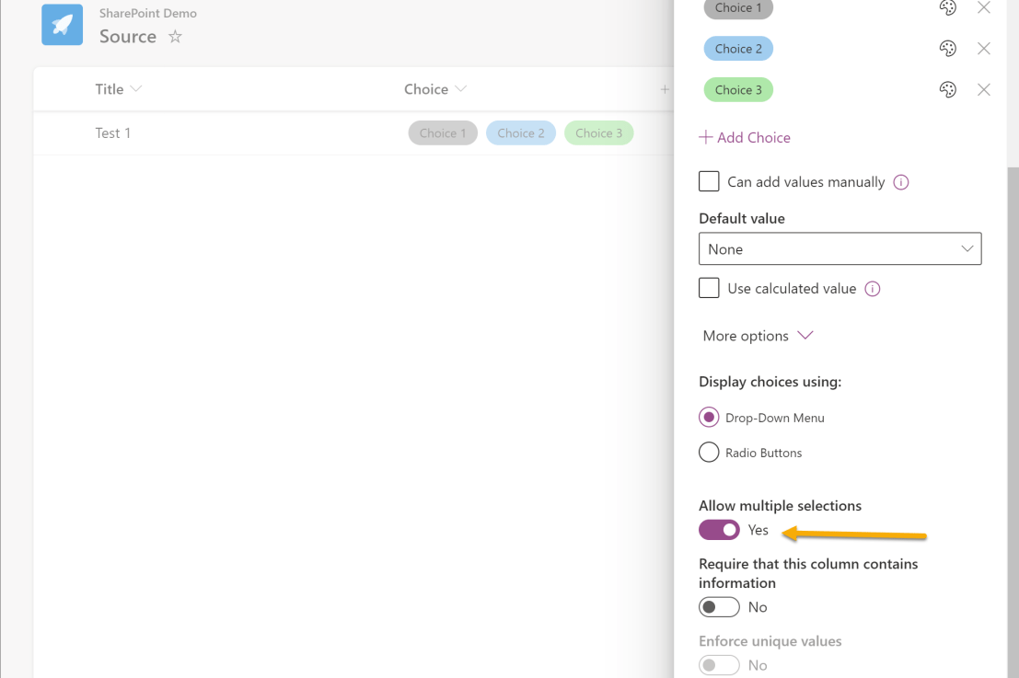Open color palette for Choice 2
The width and height of the screenshot is (1019, 678).
(x=948, y=48)
